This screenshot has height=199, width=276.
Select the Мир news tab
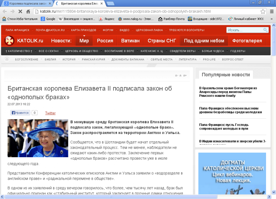pyautogui.click(x=84, y=41)
